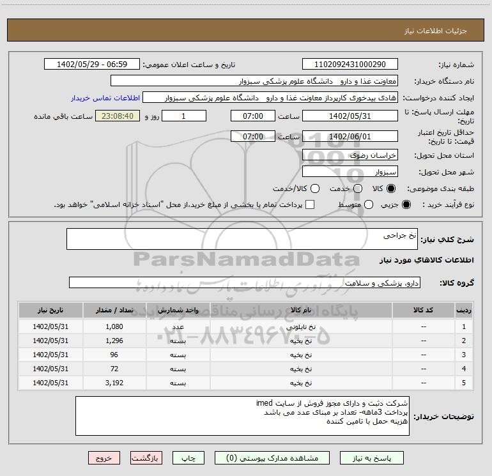Select the کالا/خدمت radio button
Screen dimensions: 492x476
coord(315,188)
